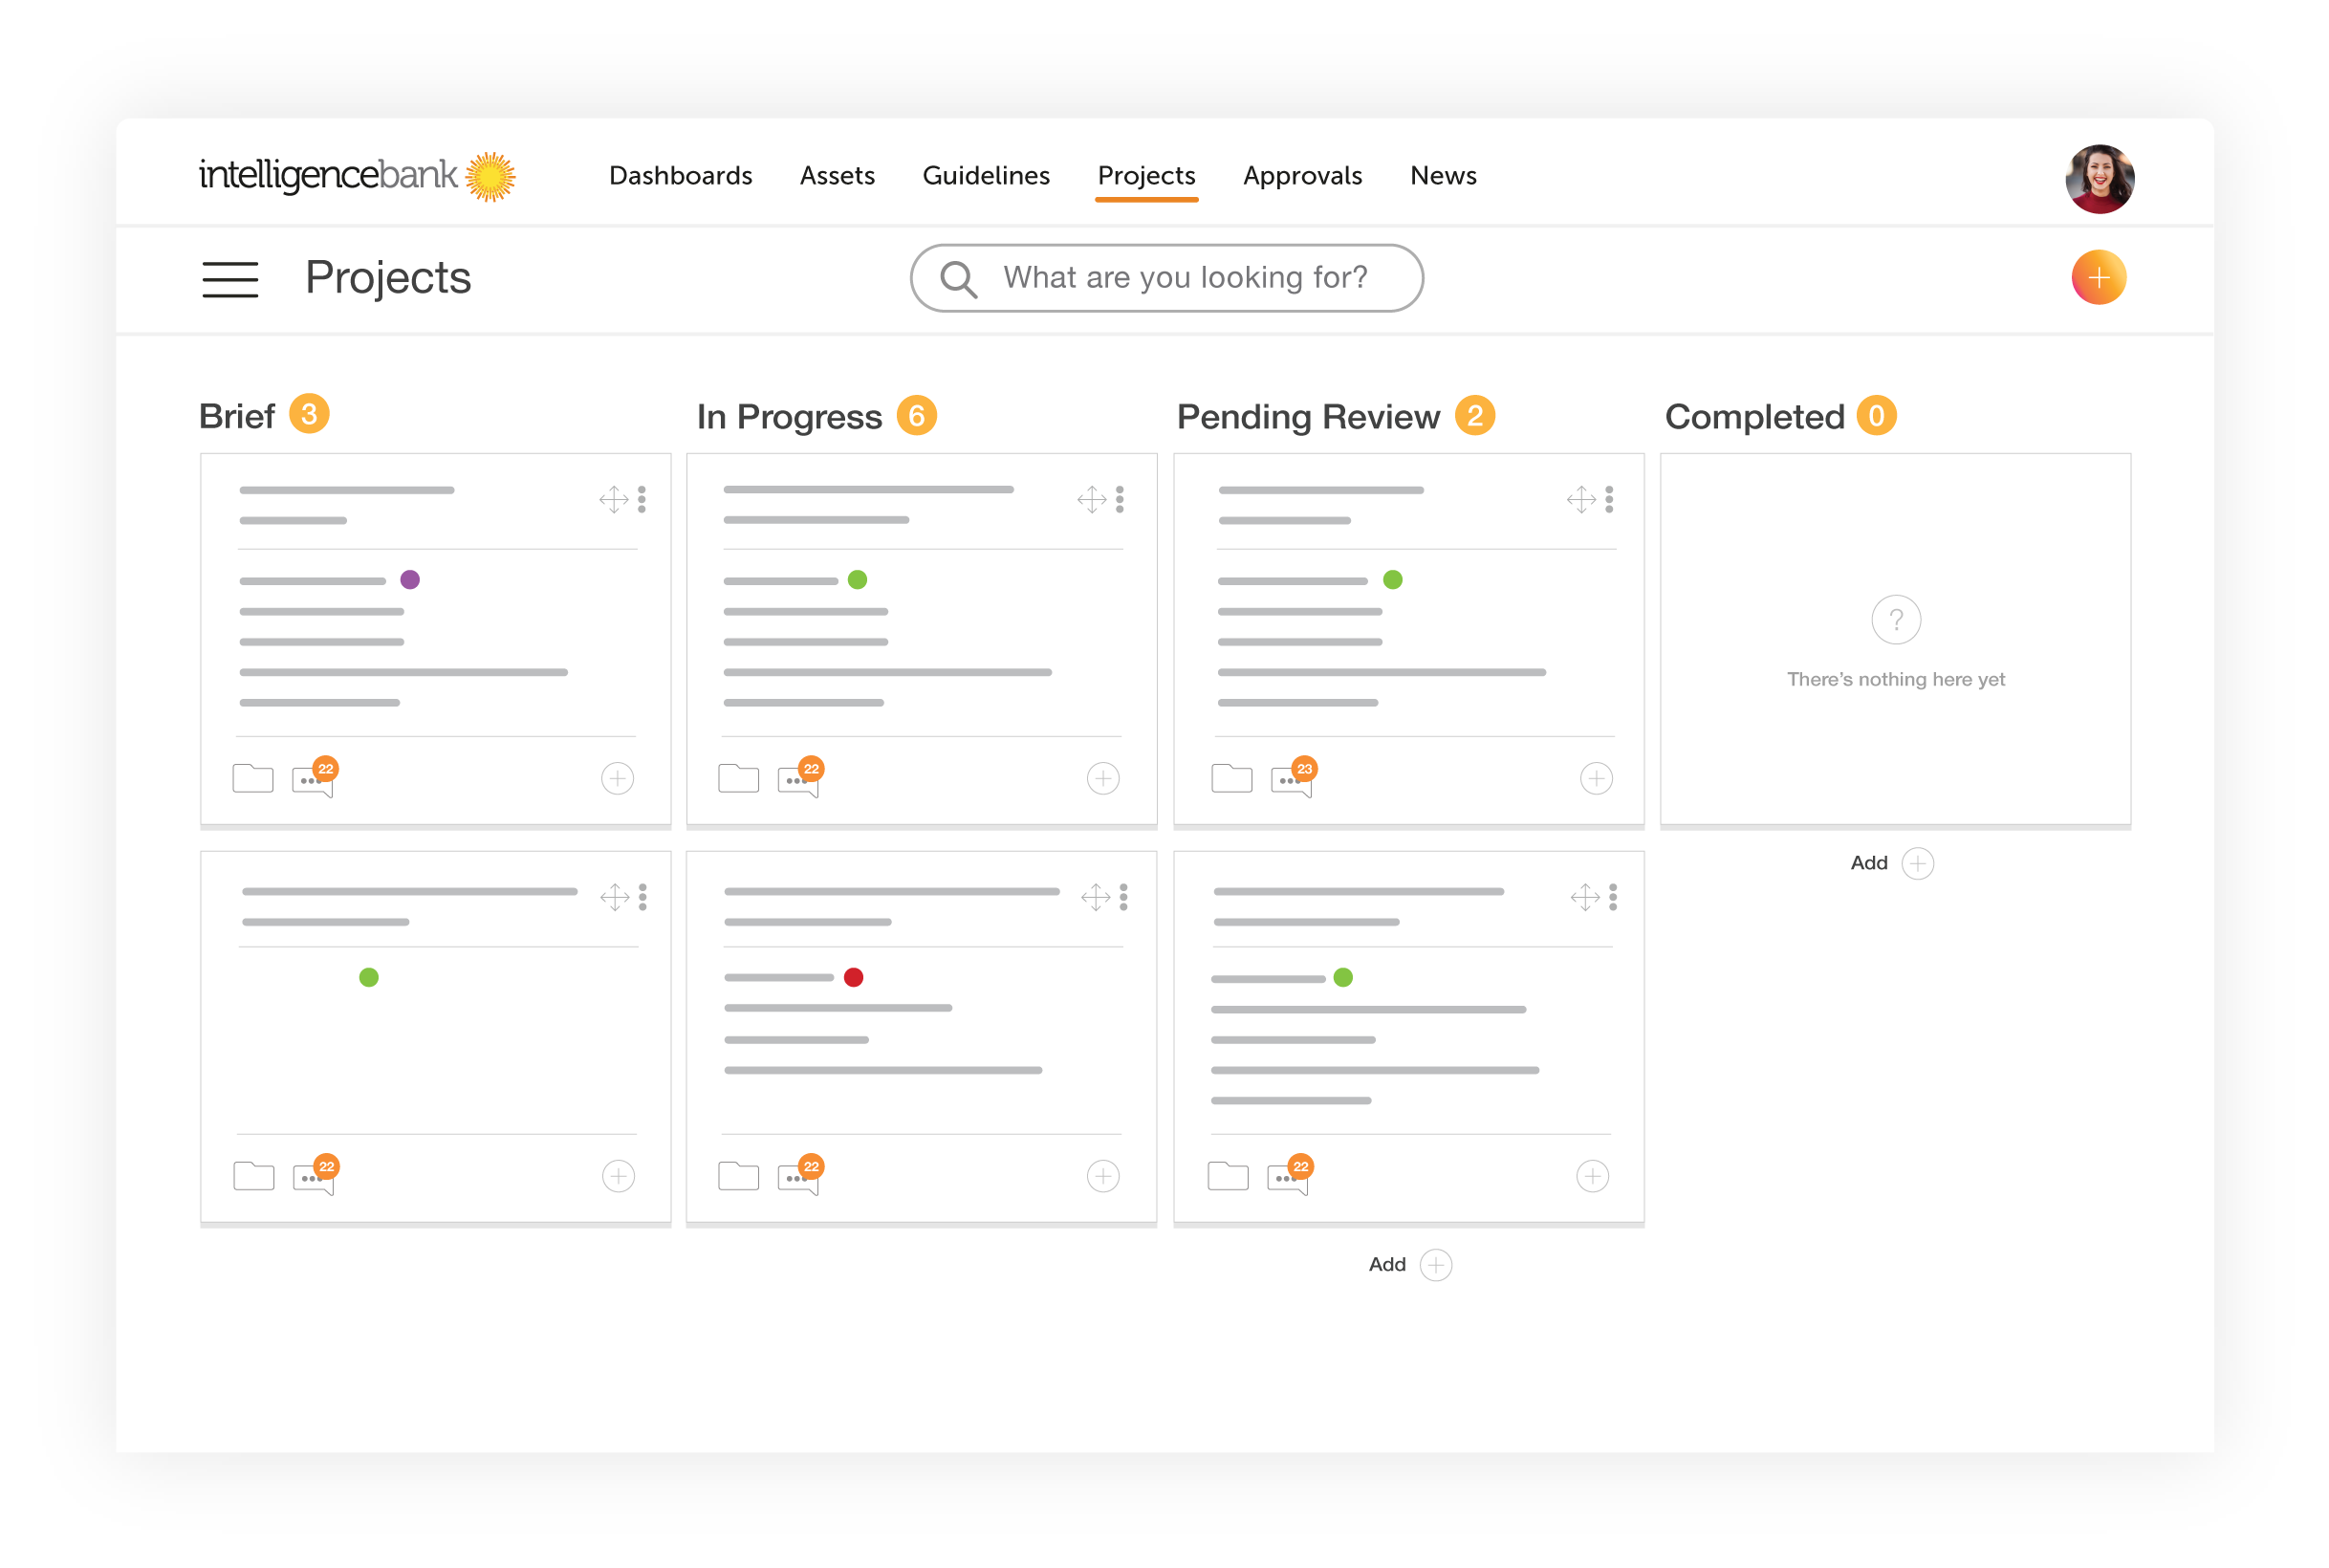Open kebab menu on red-dot In Progress card
This screenshot has height=1568, width=2329.
click(x=1124, y=897)
